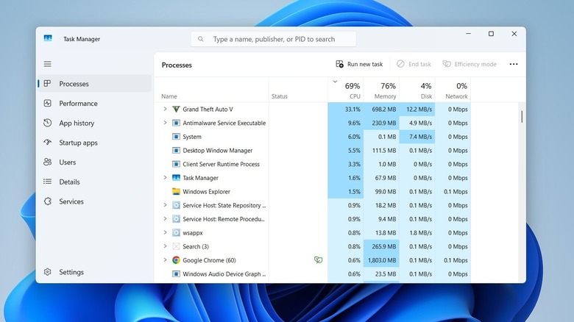Select the Windows Explorer process row
The width and height of the screenshot is (574, 322).
pyautogui.click(x=313, y=191)
